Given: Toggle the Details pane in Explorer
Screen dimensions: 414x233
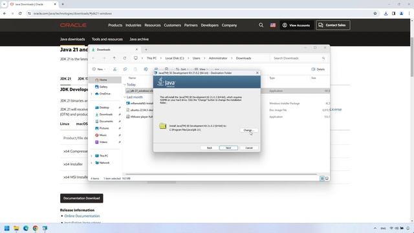Looking at the screenshot, I should point(318,69).
